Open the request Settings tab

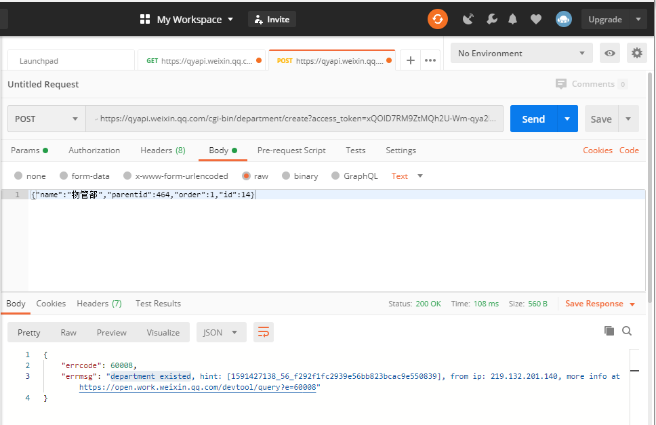click(x=401, y=150)
